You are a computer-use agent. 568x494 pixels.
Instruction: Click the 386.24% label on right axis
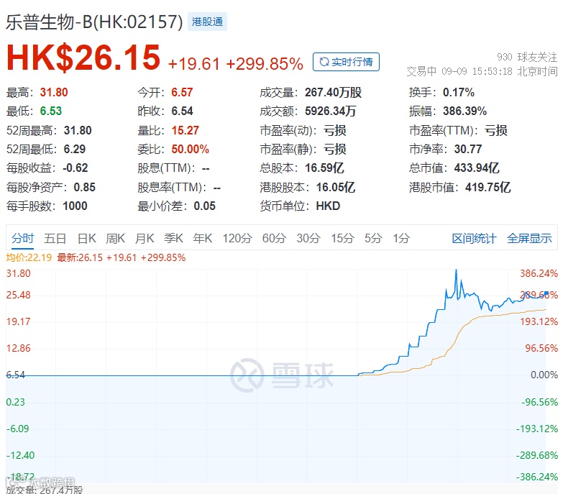pos(539,273)
